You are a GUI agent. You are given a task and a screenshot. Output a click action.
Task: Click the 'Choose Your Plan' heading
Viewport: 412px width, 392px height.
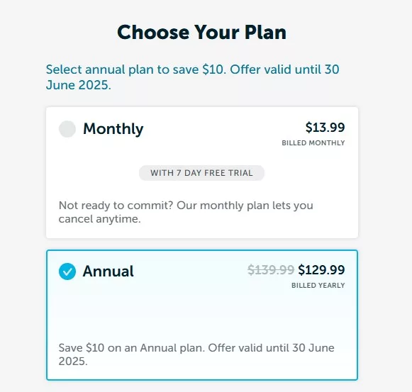202,33
